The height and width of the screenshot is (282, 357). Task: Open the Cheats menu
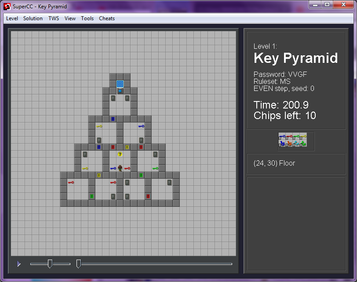(x=107, y=18)
